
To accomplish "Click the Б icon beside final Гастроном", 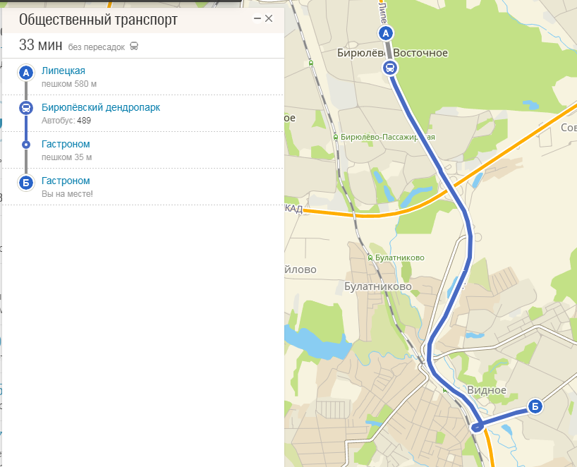I will click(x=26, y=183).
